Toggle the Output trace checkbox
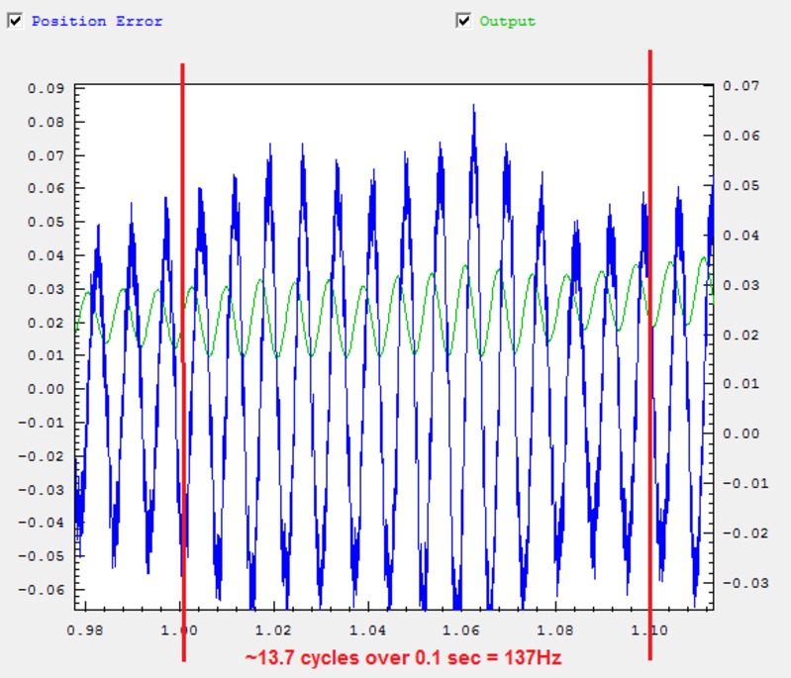 463,20
